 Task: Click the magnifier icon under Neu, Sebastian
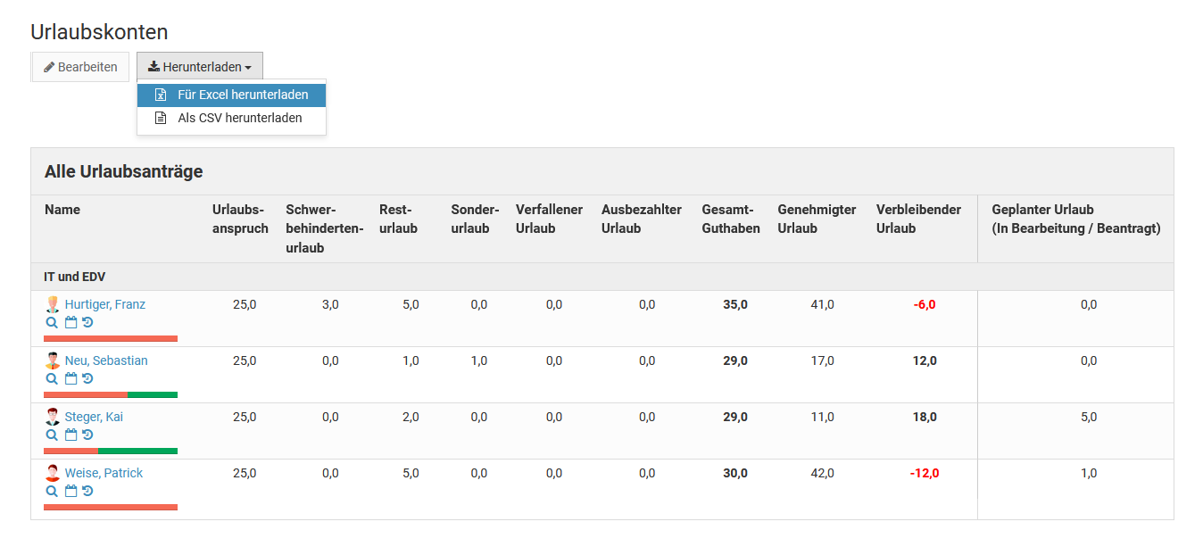click(52, 378)
